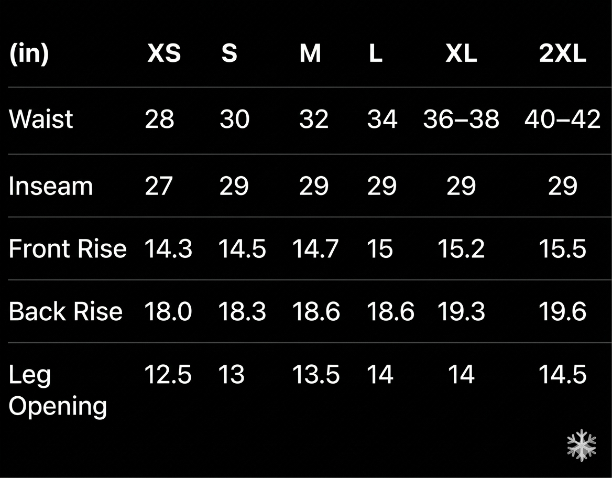This screenshot has width=612, height=478.
Task: Click the 15.5 front rise value
Action: click(x=562, y=248)
